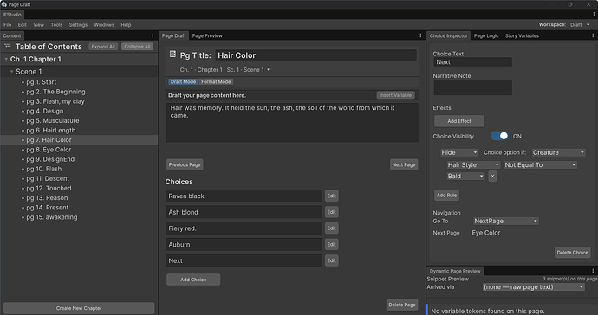Go to Previous Page
The width and height of the screenshot is (598, 315).
click(x=185, y=164)
